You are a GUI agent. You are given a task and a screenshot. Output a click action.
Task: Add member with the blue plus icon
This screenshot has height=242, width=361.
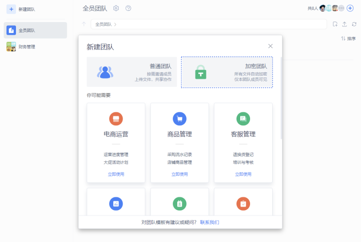coord(350,8)
